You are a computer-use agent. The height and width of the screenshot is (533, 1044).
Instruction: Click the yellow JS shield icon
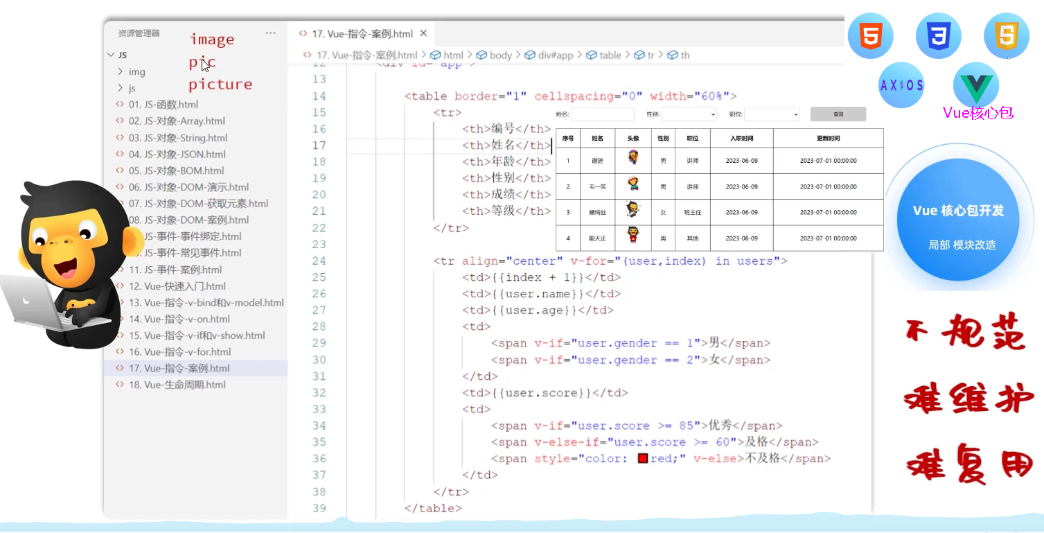(1007, 36)
